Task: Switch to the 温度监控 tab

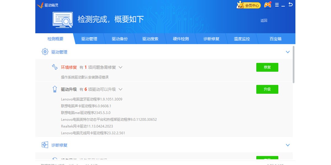Action: coord(242,39)
